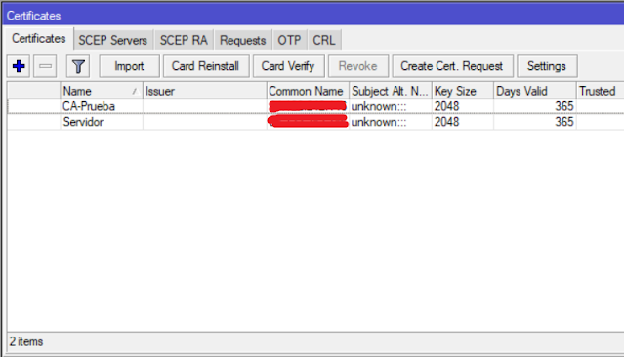Click Key Size 2048 of CA-Prueba
The image size is (624, 357).
446,106
